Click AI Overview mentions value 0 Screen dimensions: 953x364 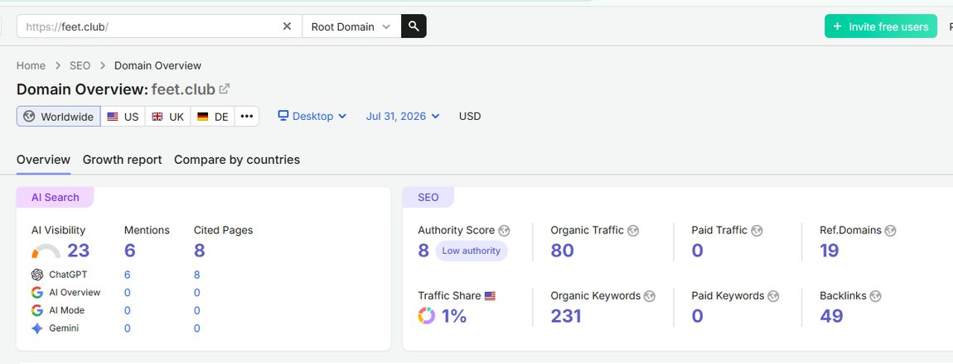128,292
